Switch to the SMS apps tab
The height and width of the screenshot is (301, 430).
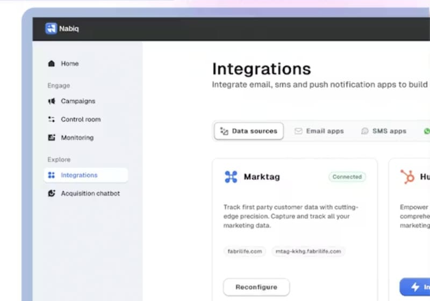pos(384,131)
